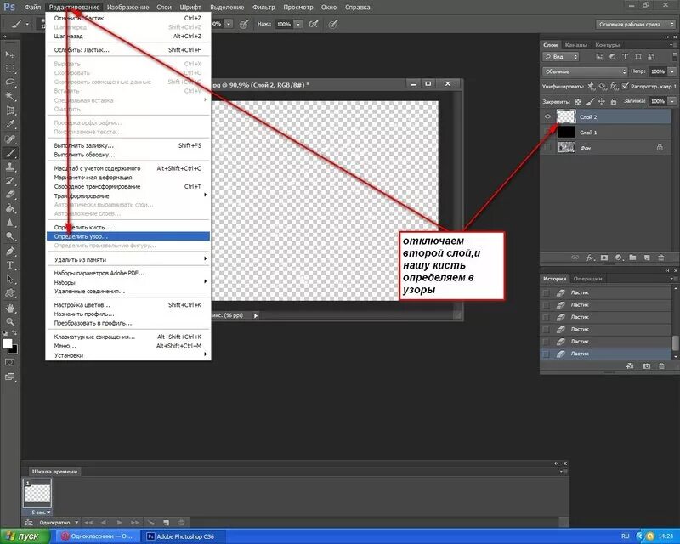This screenshot has height=544, width=680.
Task: Click the Windows пуск Start button
Action: (x=23, y=536)
